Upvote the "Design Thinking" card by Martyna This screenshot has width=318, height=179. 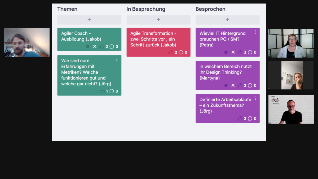[x=240, y=85]
